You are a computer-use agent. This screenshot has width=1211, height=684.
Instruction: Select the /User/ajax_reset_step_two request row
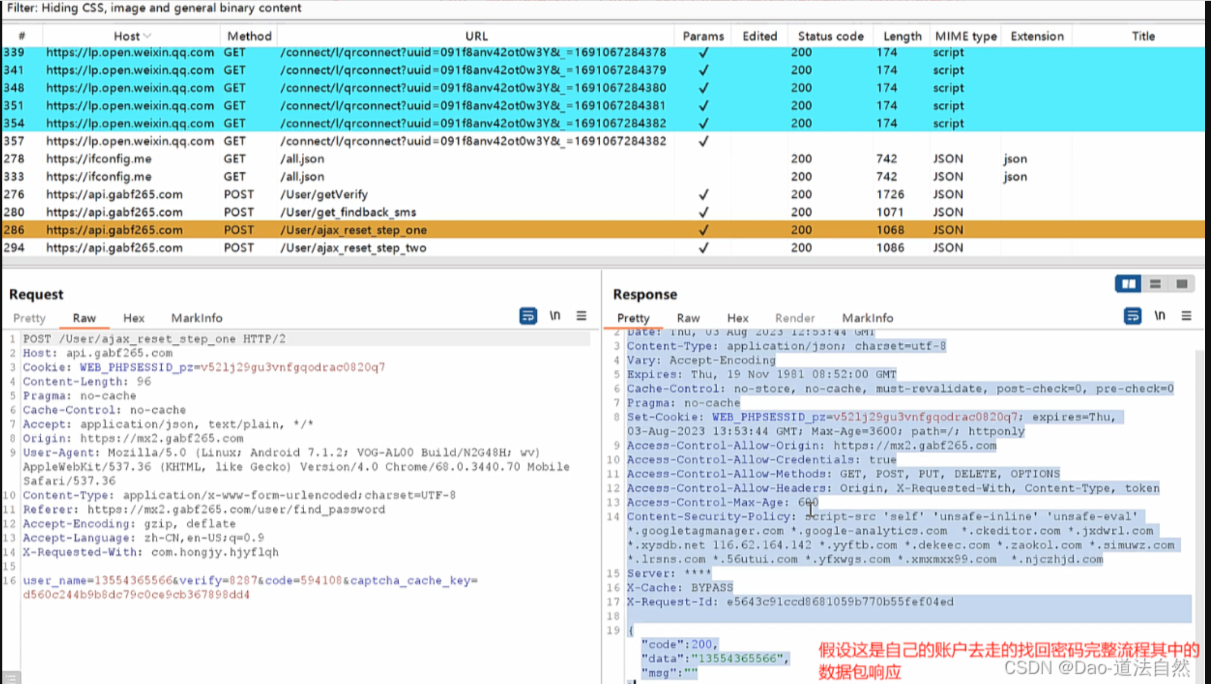(x=353, y=248)
